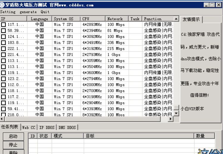Open the Setting menu

point(8,12)
